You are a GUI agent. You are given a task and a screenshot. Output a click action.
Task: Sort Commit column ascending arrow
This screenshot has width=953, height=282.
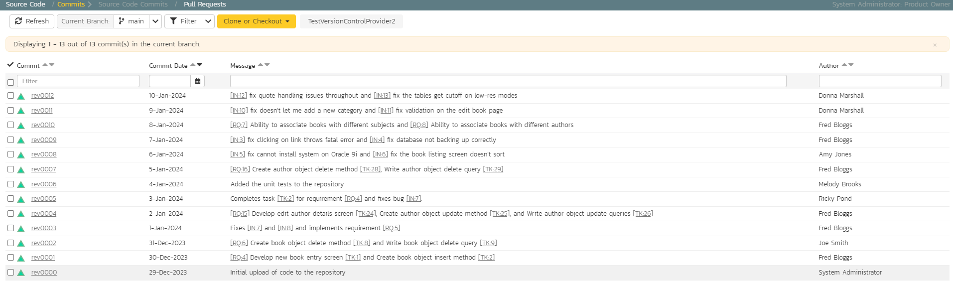click(x=45, y=65)
